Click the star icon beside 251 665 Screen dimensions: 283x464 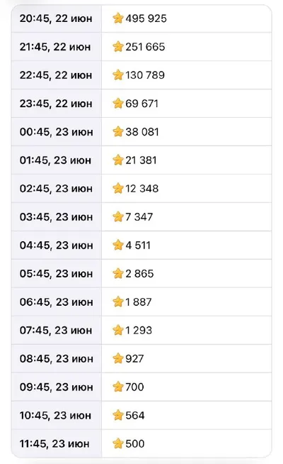pos(117,47)
